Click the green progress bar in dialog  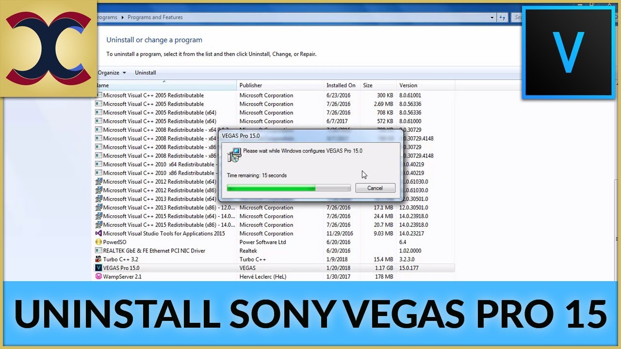(x=271, y=188)
